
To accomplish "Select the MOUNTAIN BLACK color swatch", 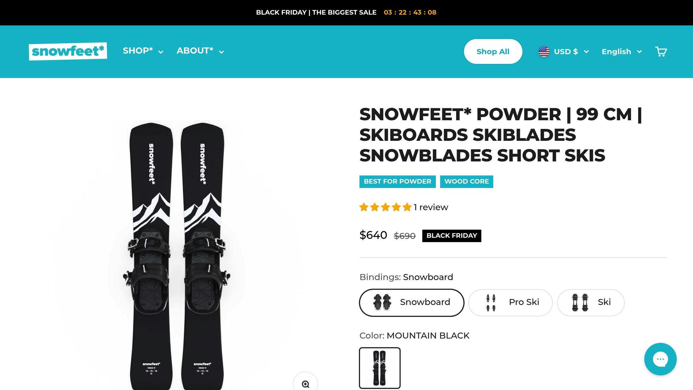I will click(x=380, y=368).
